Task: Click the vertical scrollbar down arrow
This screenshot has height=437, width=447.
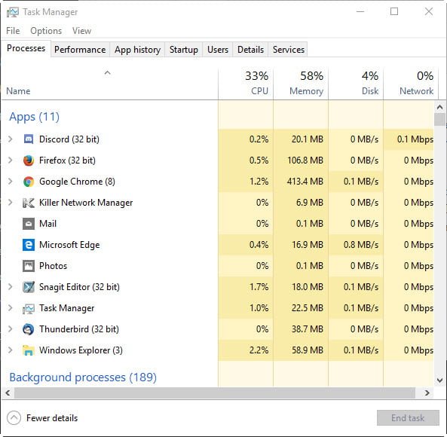Action: pos(440,380)
